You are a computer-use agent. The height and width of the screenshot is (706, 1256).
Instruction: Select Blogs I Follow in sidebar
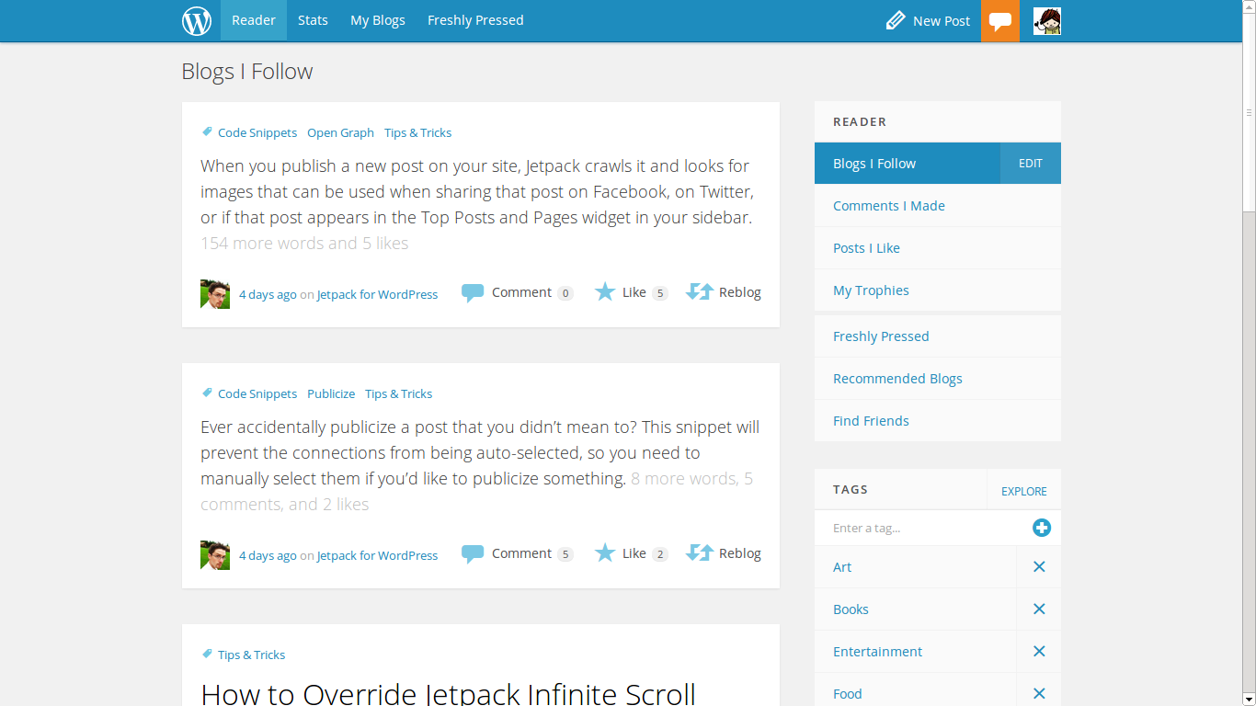pyautogui.click(x=908, y=164)
